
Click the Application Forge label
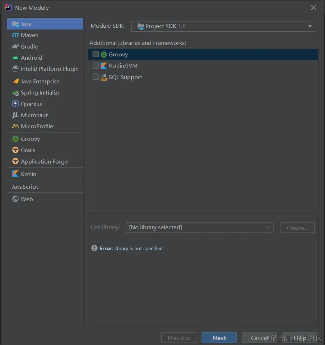coord(44,161)
